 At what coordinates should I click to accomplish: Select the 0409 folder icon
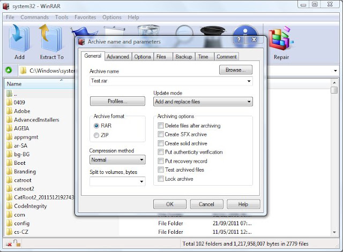coord(9,102)
